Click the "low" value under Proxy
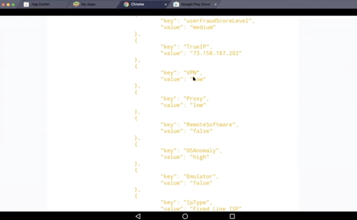The width and height of the screenshot is (357, 220). [198, 105]
